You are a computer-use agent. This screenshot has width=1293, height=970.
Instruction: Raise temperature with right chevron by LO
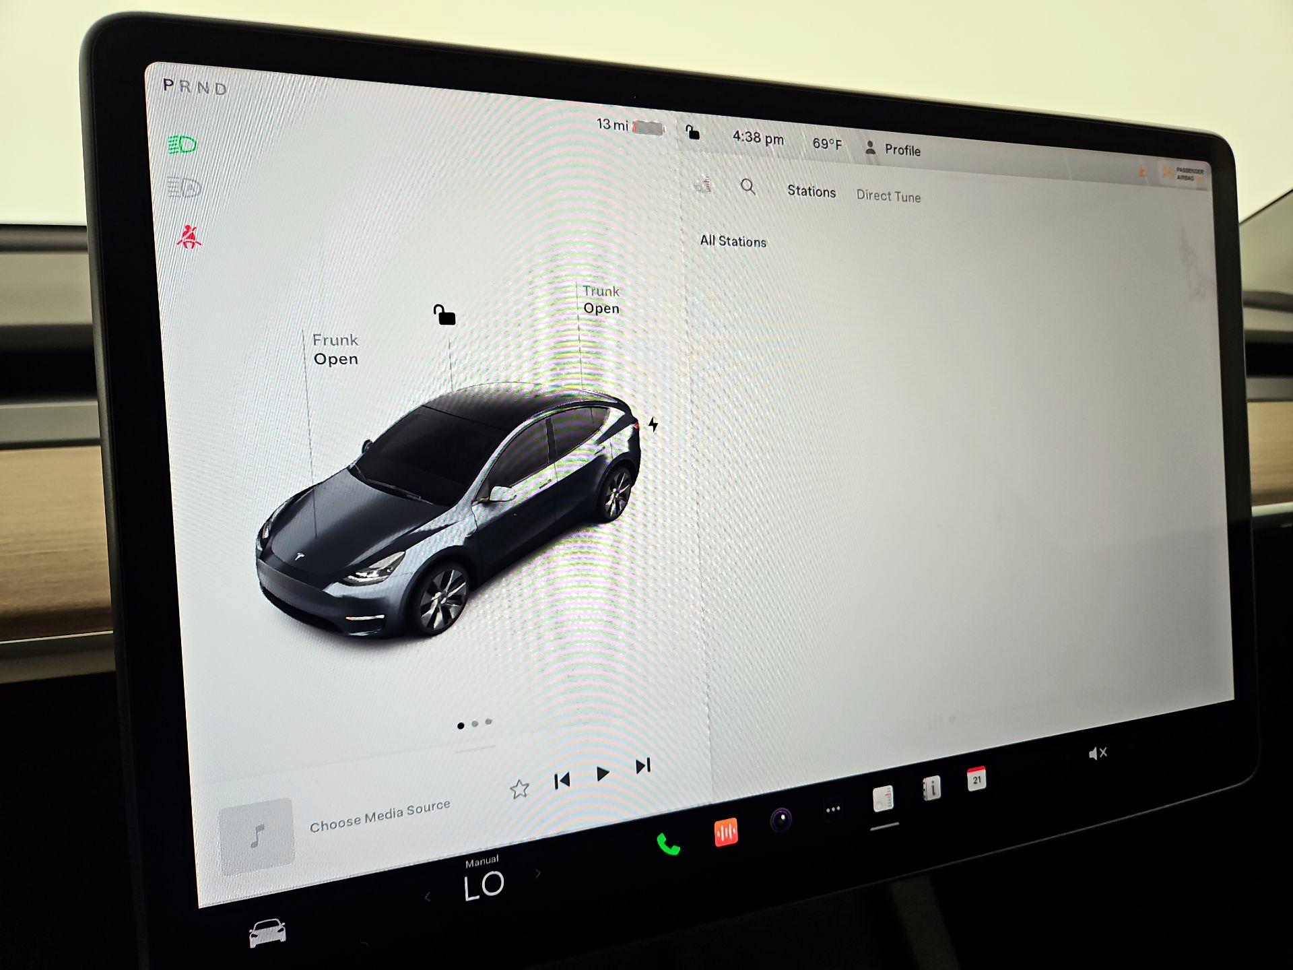(x=538, y=874)
